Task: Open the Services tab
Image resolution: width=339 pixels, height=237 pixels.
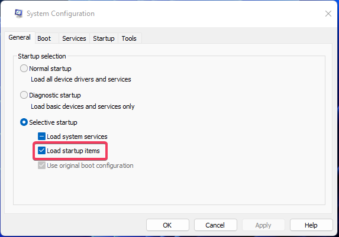Action: [74, 38]
